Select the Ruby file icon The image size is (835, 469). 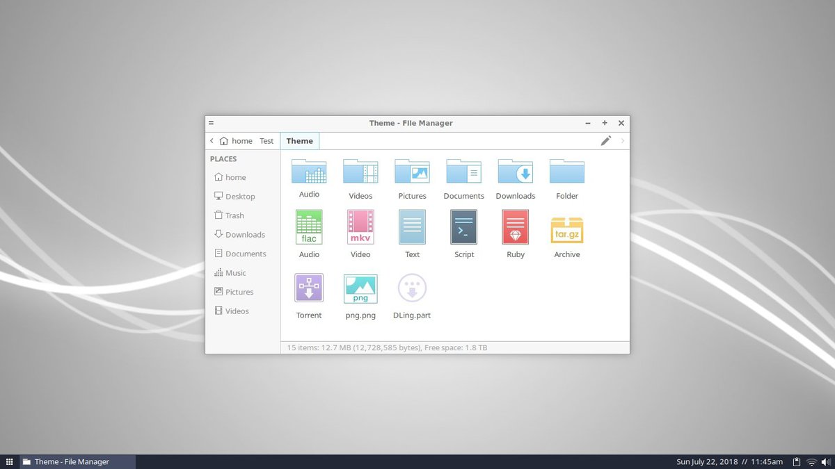coord(515,227)
